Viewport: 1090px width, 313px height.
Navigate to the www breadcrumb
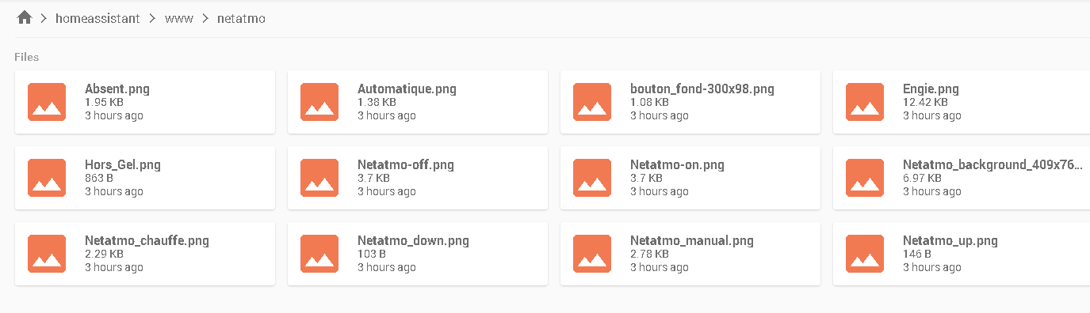(179, 18)
